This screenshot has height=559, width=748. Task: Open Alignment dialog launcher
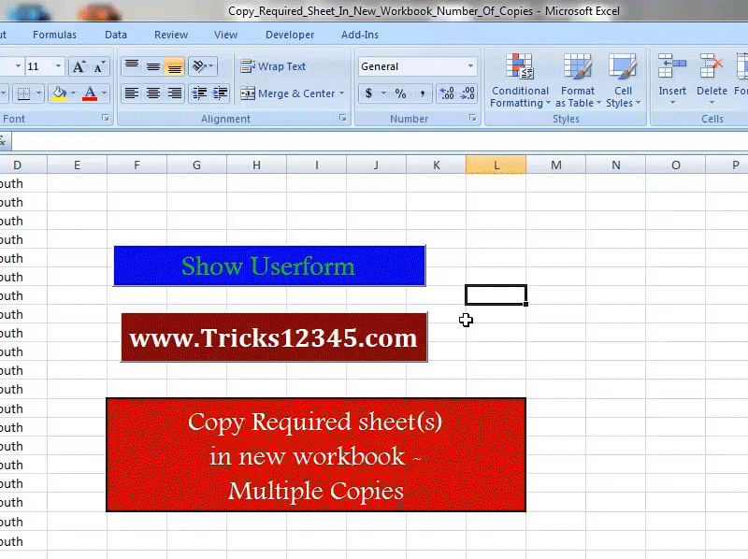click(x=342, y=118)
